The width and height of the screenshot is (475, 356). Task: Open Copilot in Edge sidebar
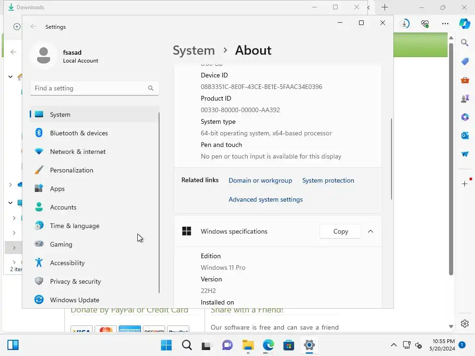coord(464,23)
